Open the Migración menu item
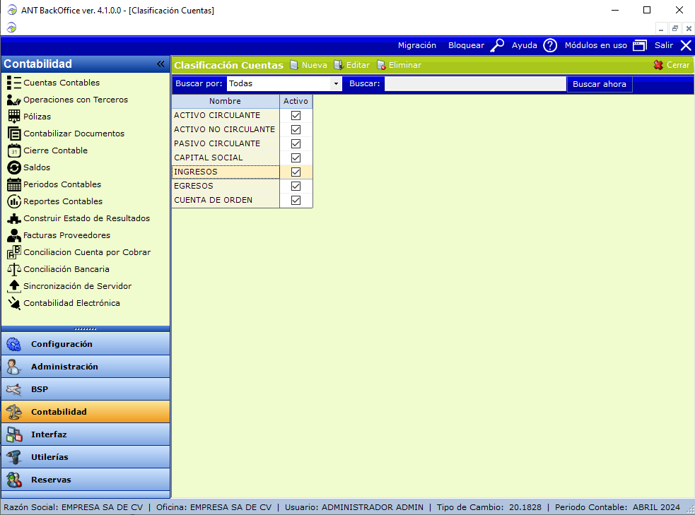 [416, 45]
